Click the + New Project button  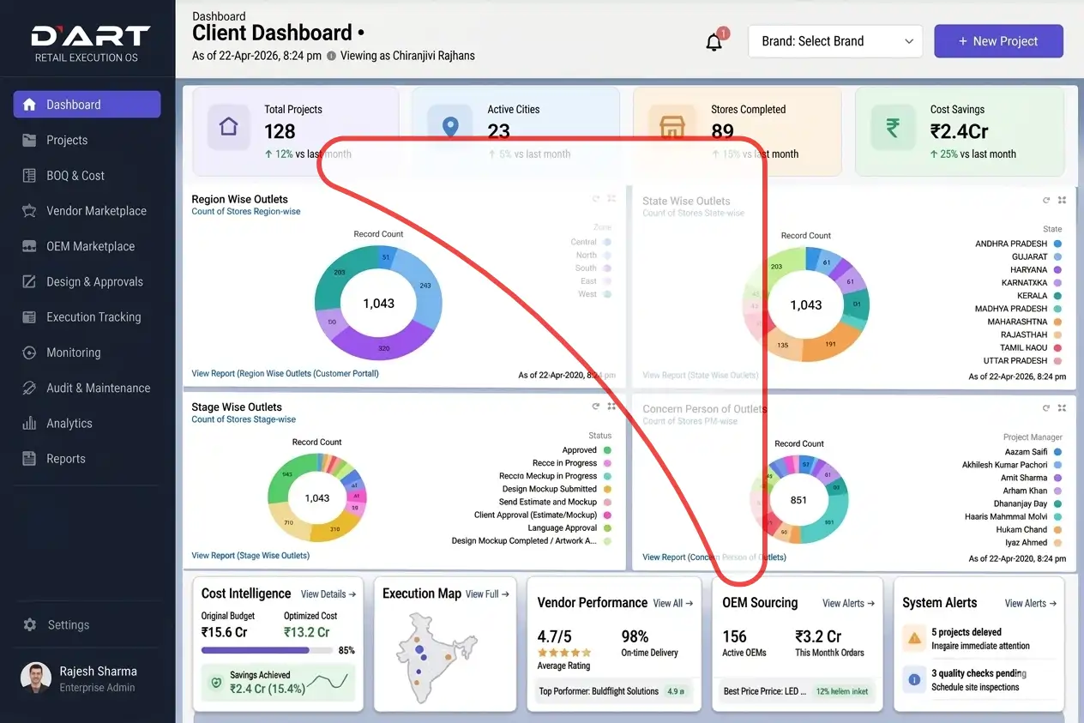tap(998, 40)
